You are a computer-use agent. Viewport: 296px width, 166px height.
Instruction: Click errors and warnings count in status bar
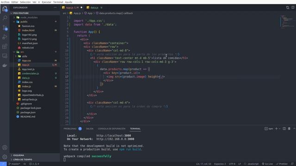pyautogui.click(x=34, y=164)
